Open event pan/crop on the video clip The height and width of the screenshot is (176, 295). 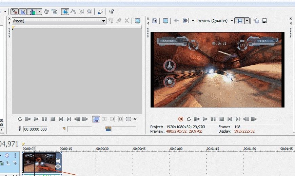click(x=58, y=161)
